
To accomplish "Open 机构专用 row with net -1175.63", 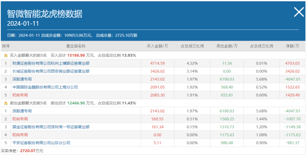I will 20,135.
